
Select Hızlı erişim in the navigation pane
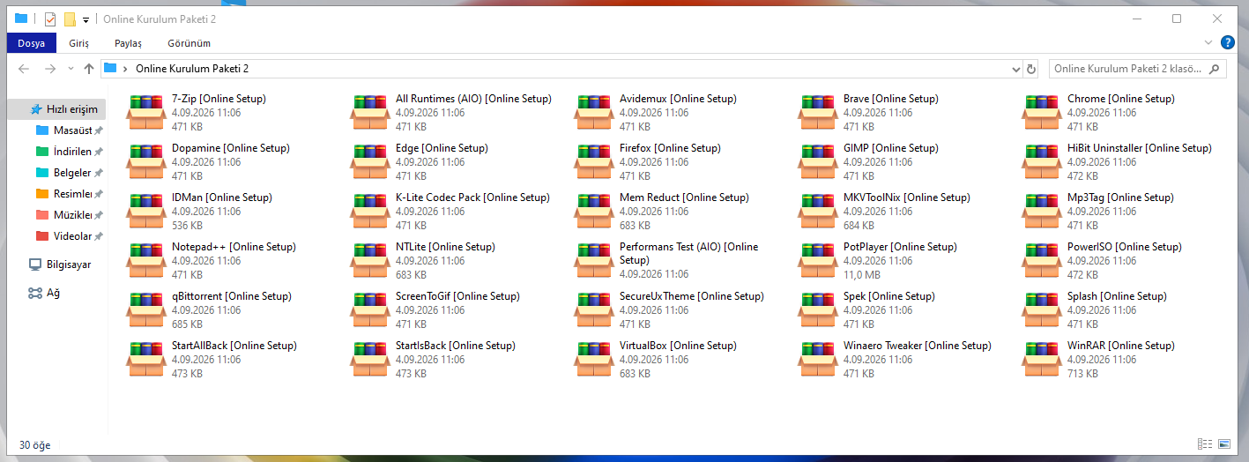[x=57, y=109]
